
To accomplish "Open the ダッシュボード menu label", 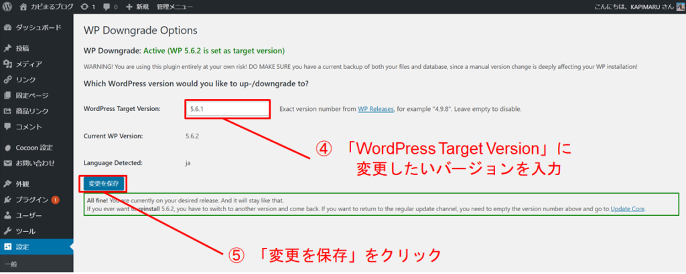I will [x=38, y=27].
